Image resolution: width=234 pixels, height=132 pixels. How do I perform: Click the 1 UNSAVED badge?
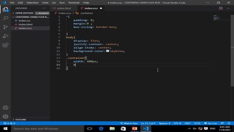coord(42,13)
